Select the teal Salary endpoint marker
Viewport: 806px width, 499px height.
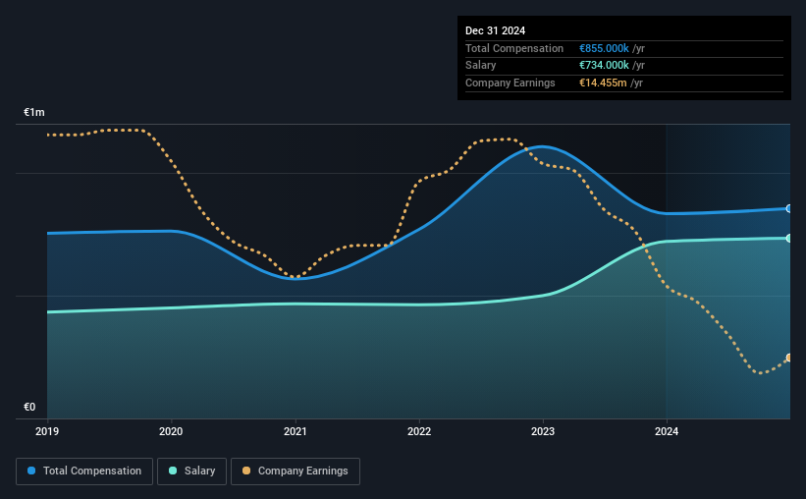pyautogui.click(x=789, y=238)
